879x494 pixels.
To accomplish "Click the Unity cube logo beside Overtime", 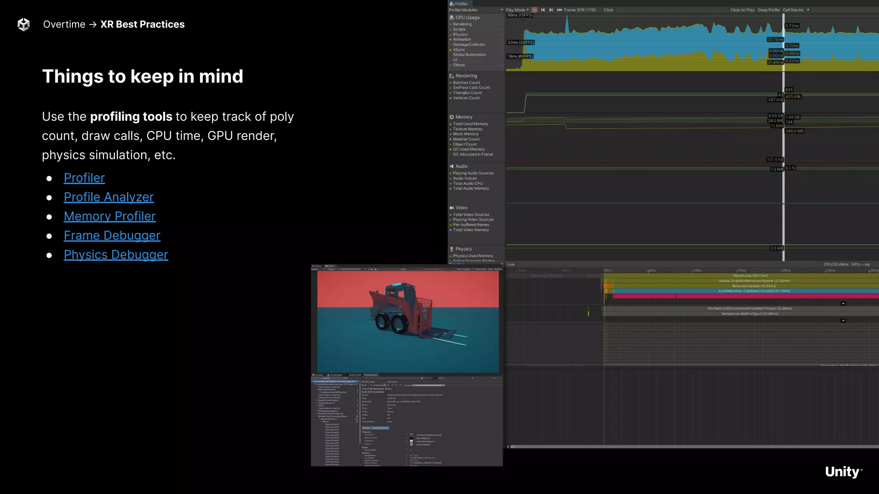I will [24, 24].
